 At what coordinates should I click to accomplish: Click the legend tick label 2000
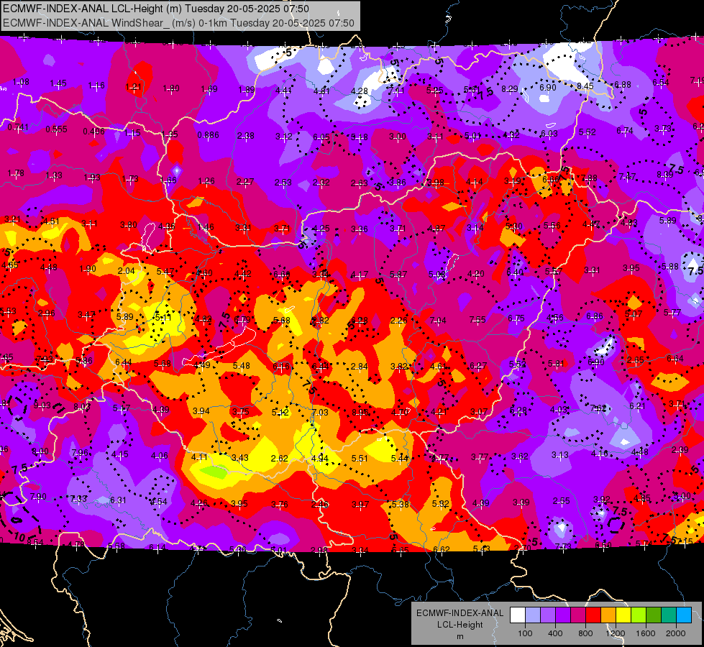point(676,633)
